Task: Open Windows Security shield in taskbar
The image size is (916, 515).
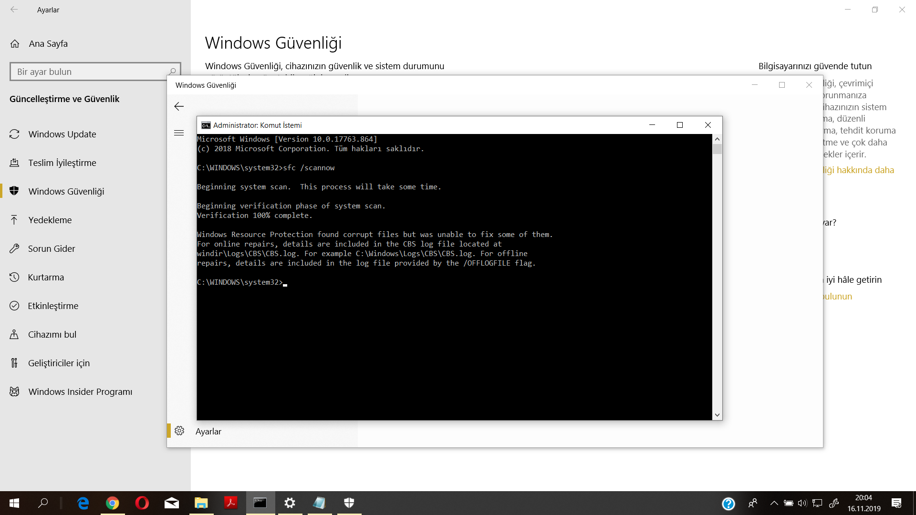Action: coord(349,503)
